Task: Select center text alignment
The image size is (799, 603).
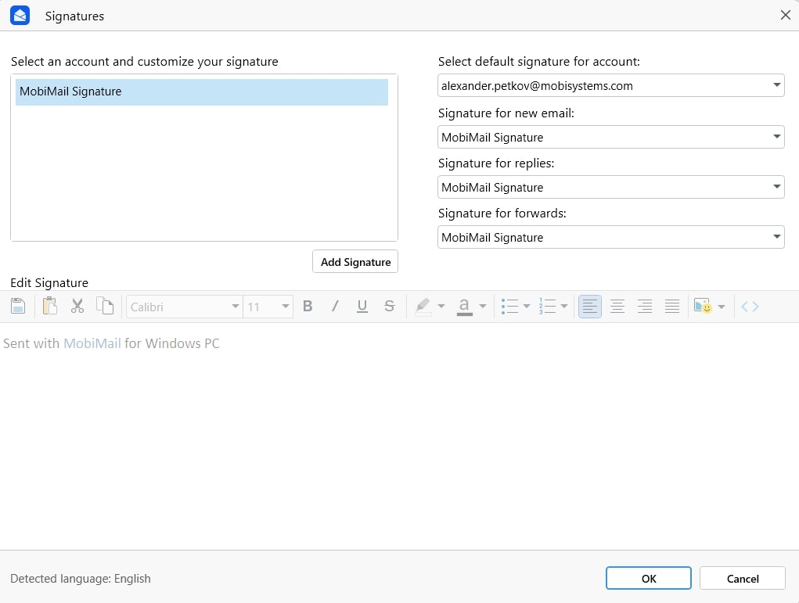Action: (x=617, y=306)
